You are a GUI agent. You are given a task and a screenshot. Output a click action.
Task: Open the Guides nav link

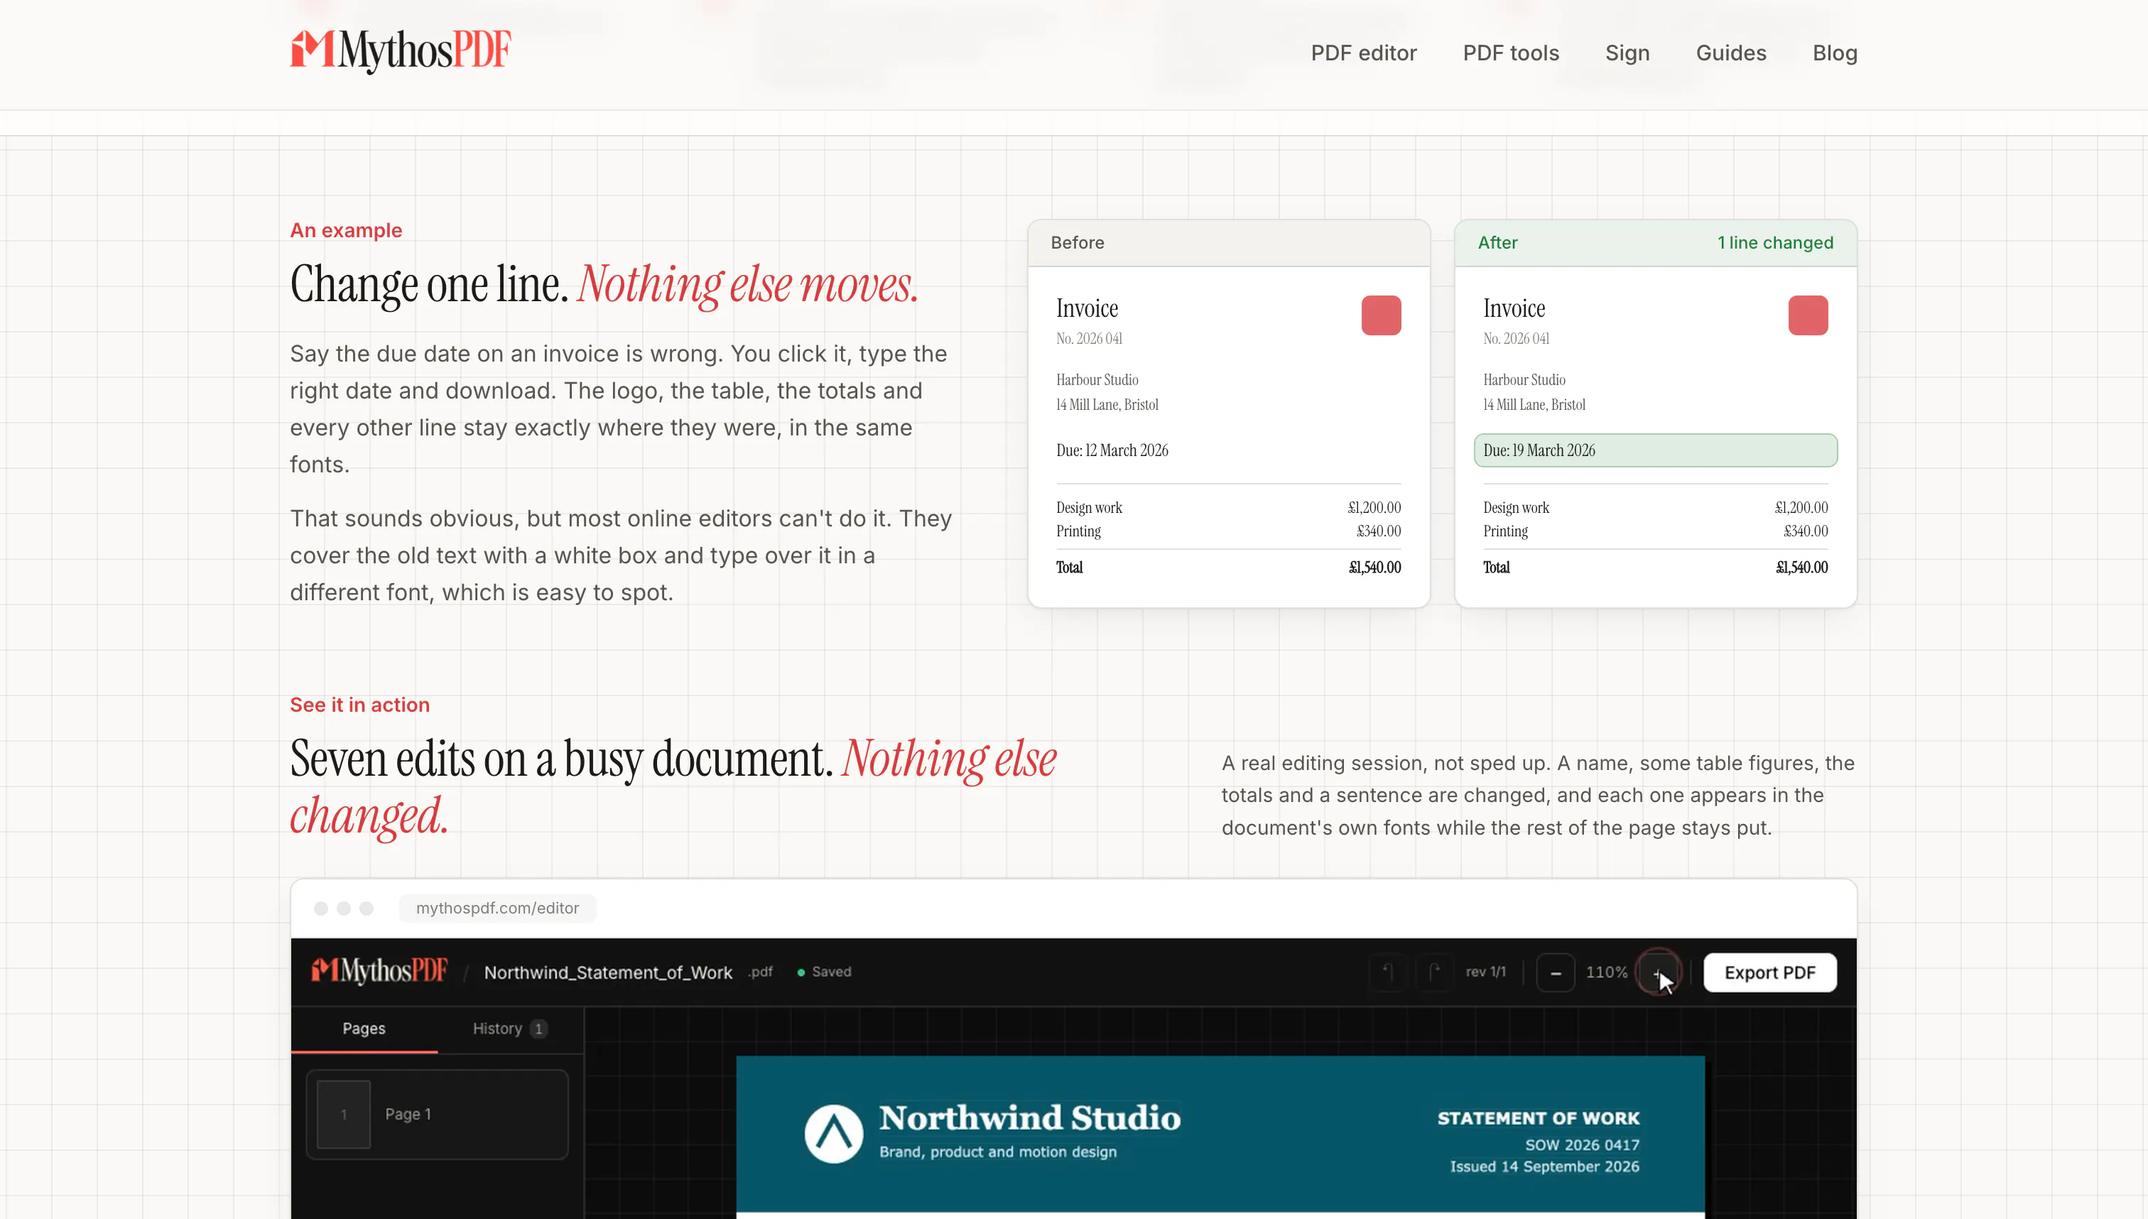pos(1731,53)
